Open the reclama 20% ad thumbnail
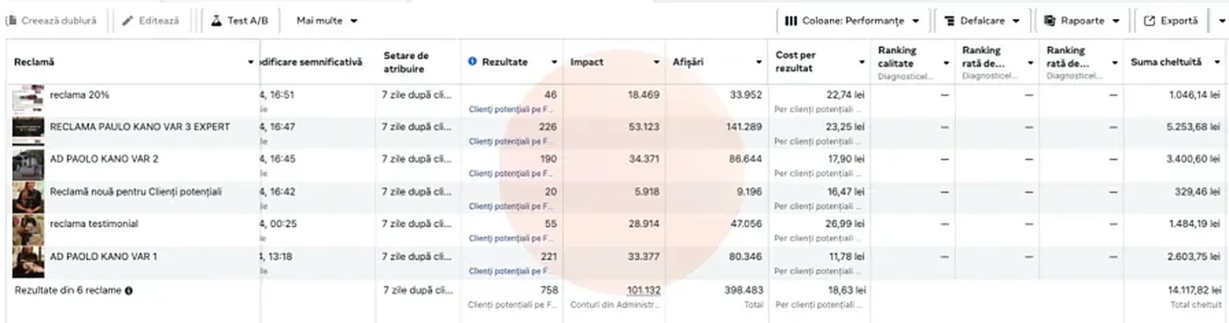The width and height of the screenshot is (1229, 323). [x=28, y=100]
